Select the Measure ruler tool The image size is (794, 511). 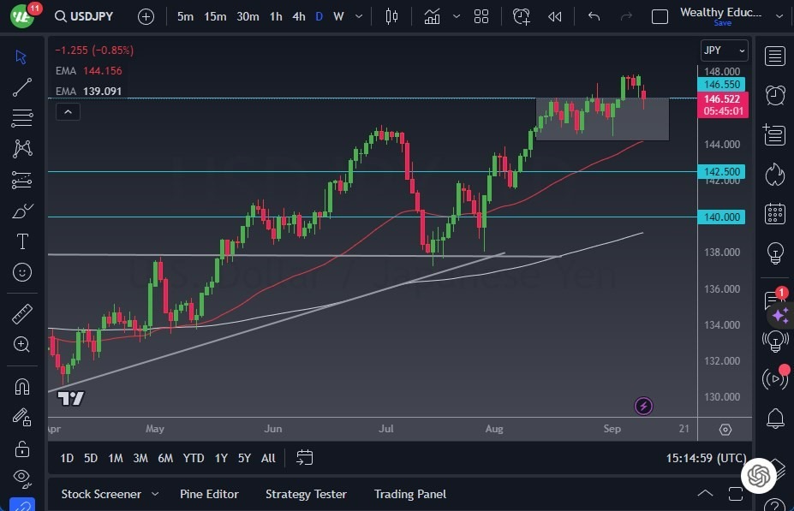point(21,312)
